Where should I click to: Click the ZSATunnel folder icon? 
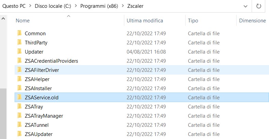[19, 125]
